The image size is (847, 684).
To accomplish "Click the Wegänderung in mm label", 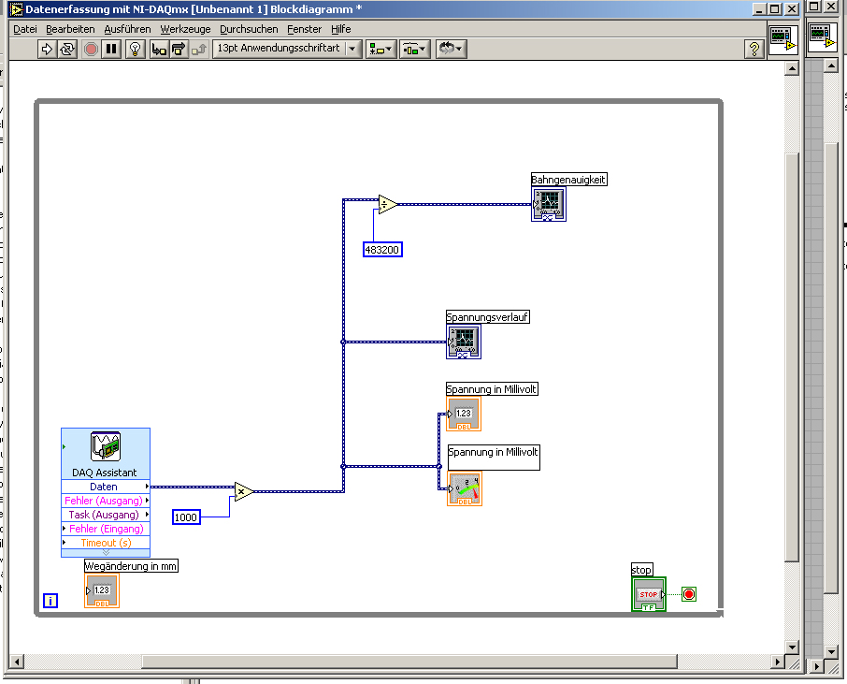I will 131,566.
